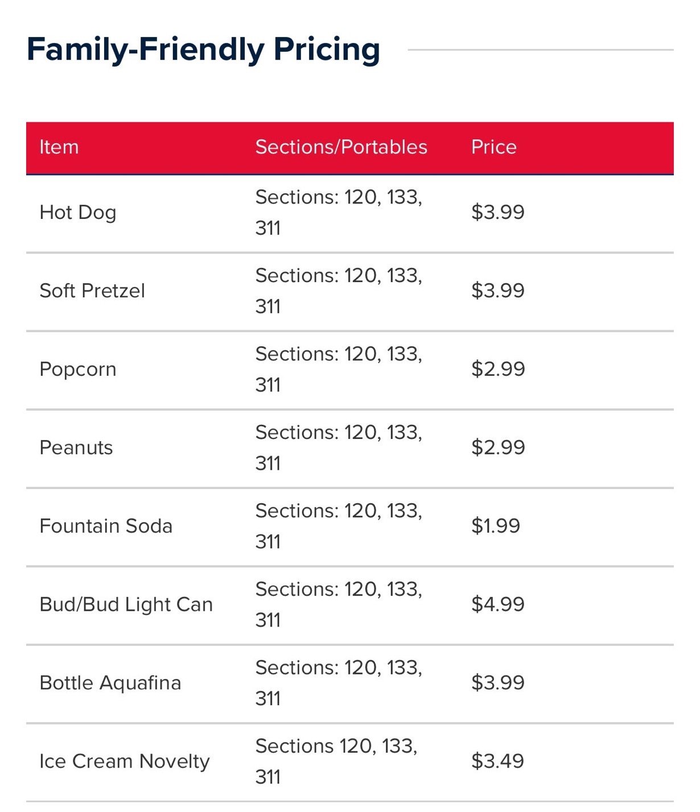Image resolution: width=700 pixels, height=812 pixels.
Task: Click the Soft Pretzel sections text
Action: [x=339, y=291]
